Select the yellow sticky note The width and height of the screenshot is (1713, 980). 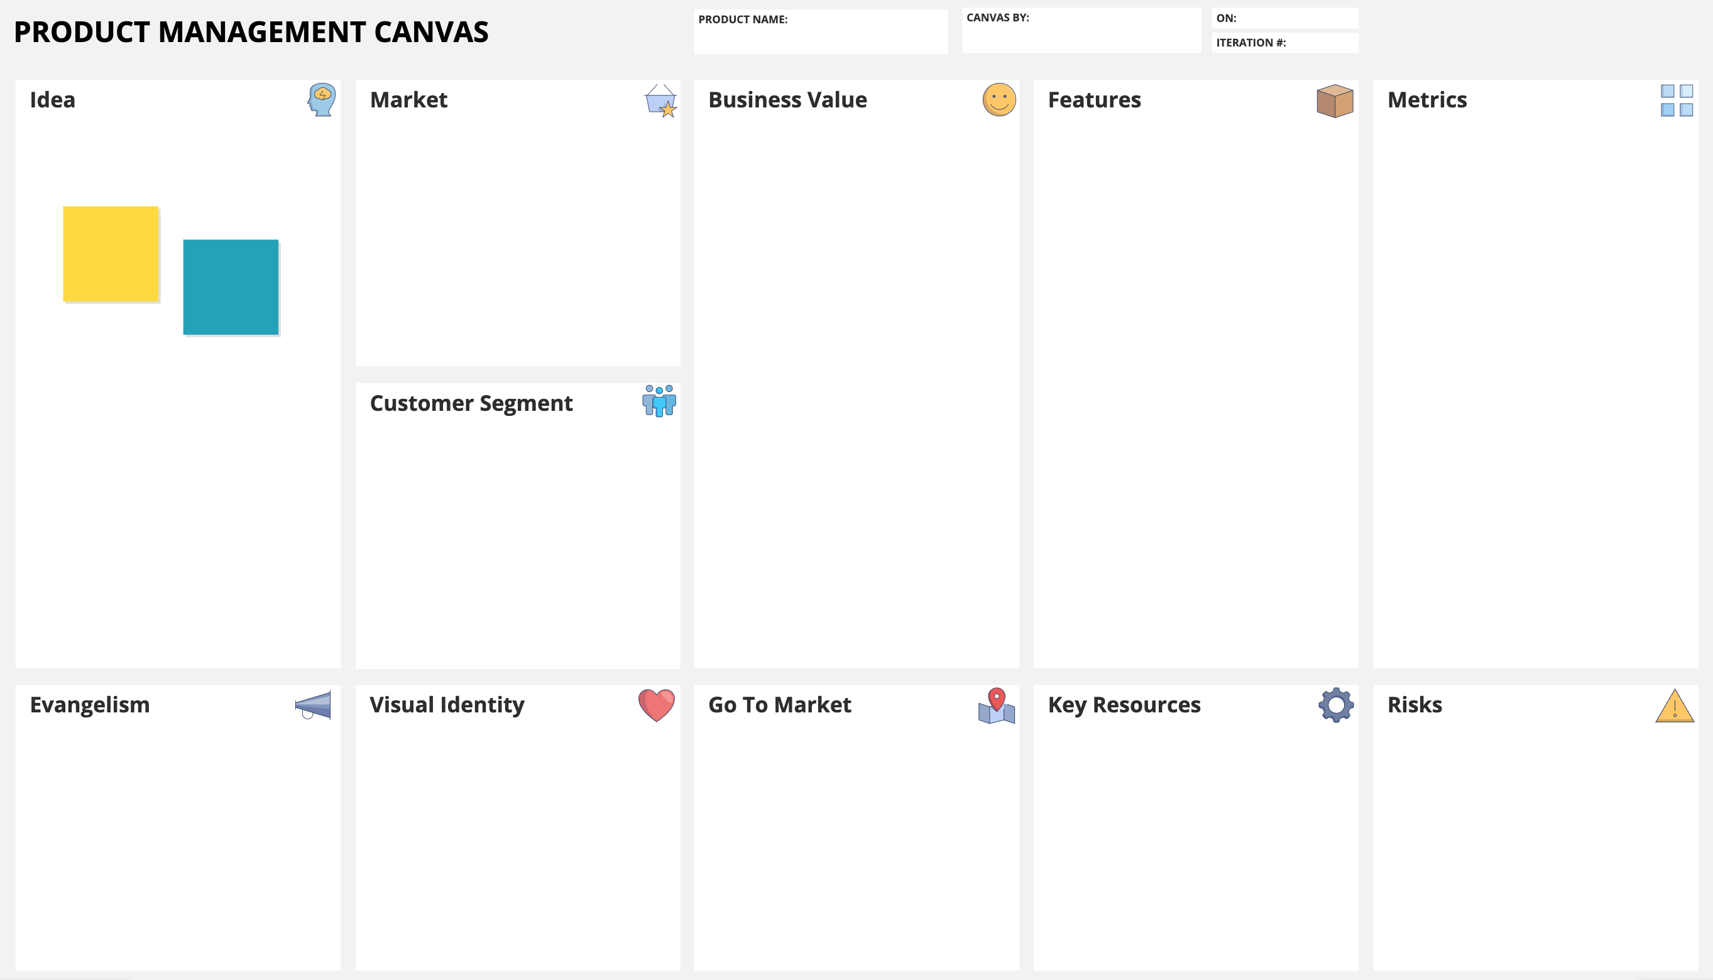tap(111, 254)
